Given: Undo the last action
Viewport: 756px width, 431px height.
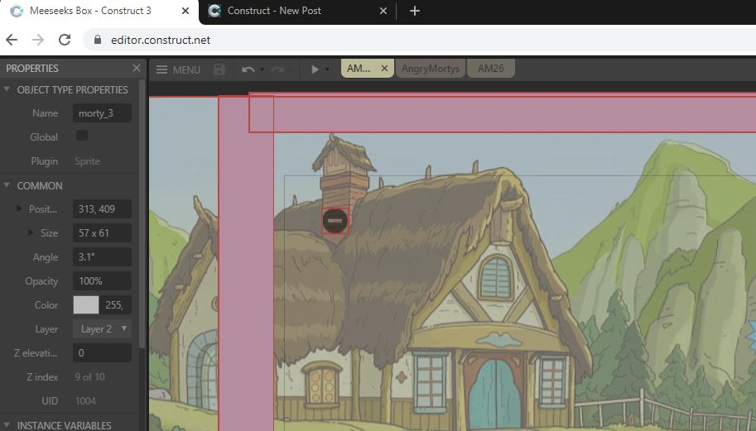Looking at the screenshot, I should pos(248,69).
